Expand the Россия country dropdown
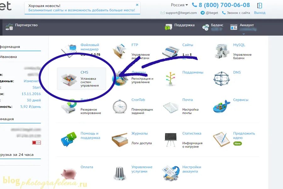The width and height of the screenshot is (283, 189). tap(180, 5)
